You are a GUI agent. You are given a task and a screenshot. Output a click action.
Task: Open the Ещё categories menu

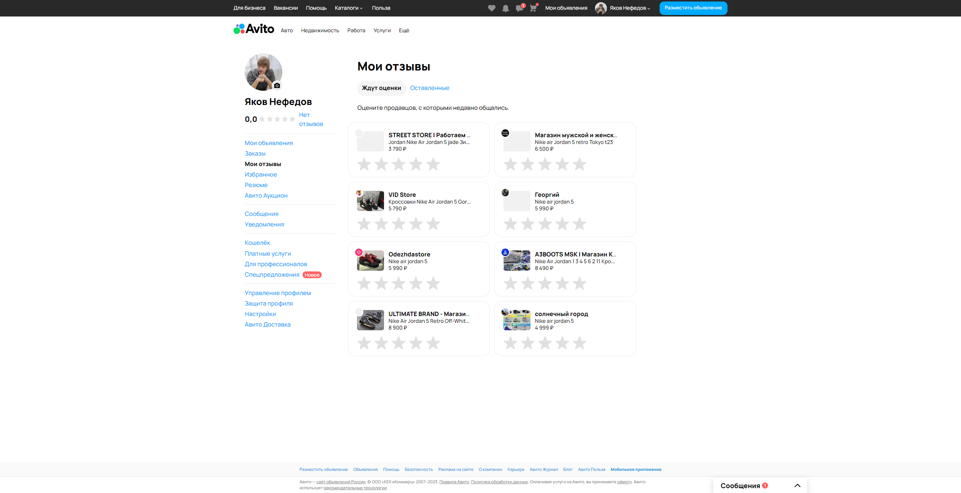pos(404,30)
